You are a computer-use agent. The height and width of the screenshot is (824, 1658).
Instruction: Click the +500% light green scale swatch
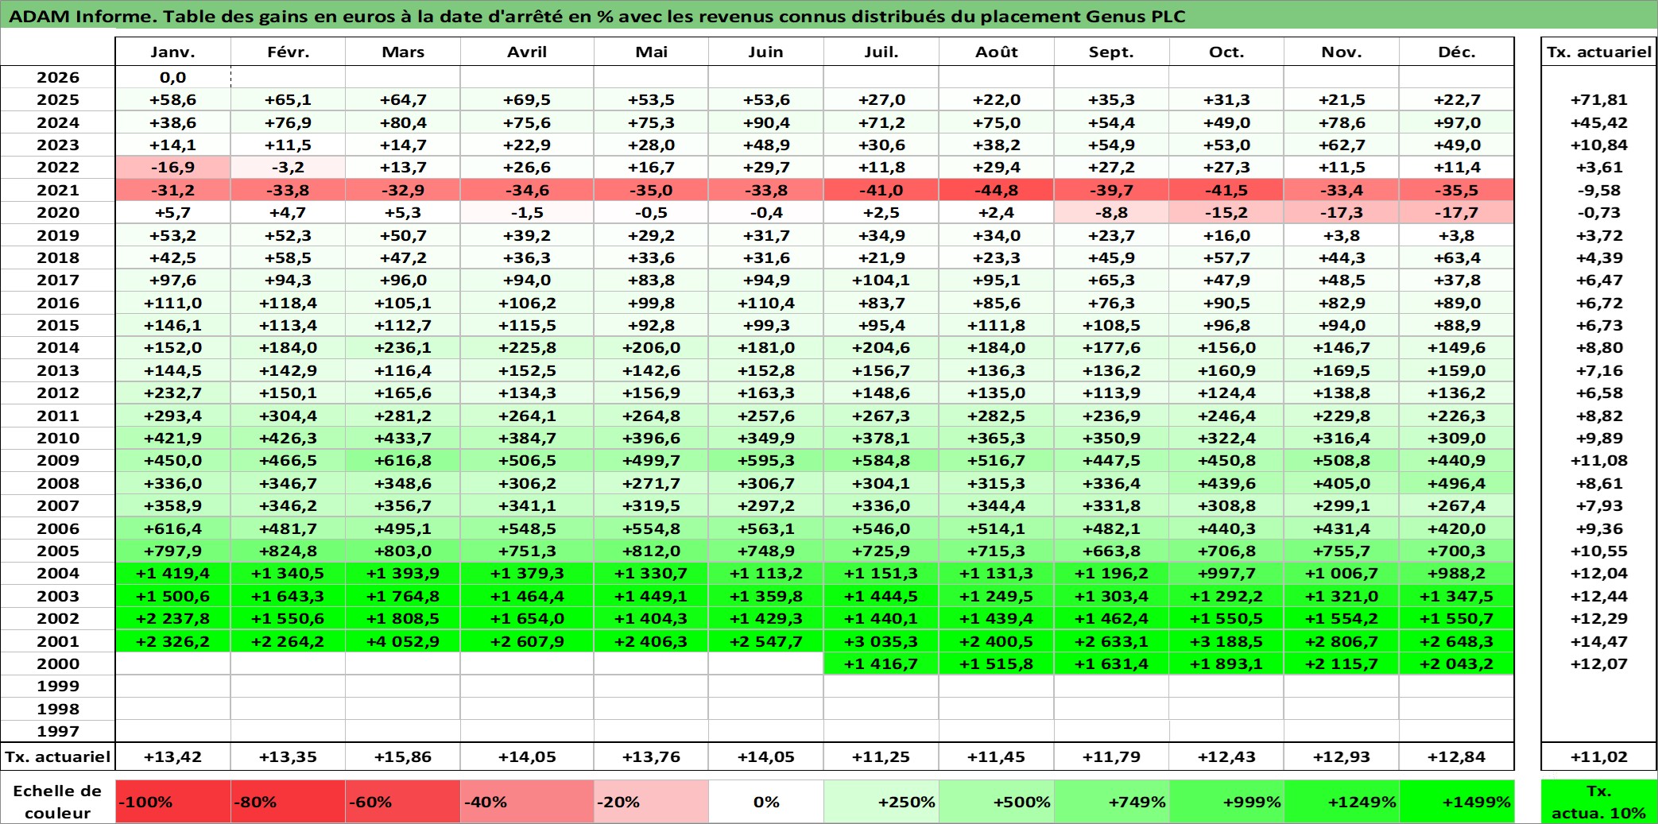[997, 802]
